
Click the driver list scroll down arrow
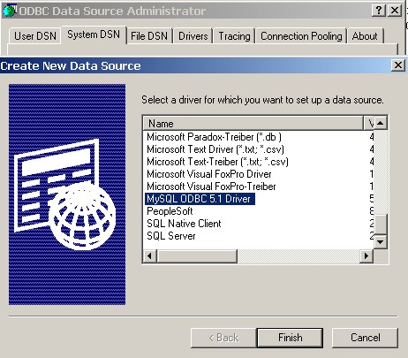381,242
